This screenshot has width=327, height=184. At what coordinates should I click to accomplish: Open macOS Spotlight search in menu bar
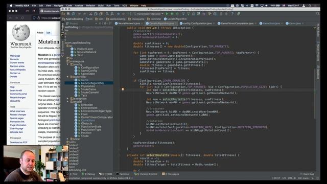click(x=310, y=6)
